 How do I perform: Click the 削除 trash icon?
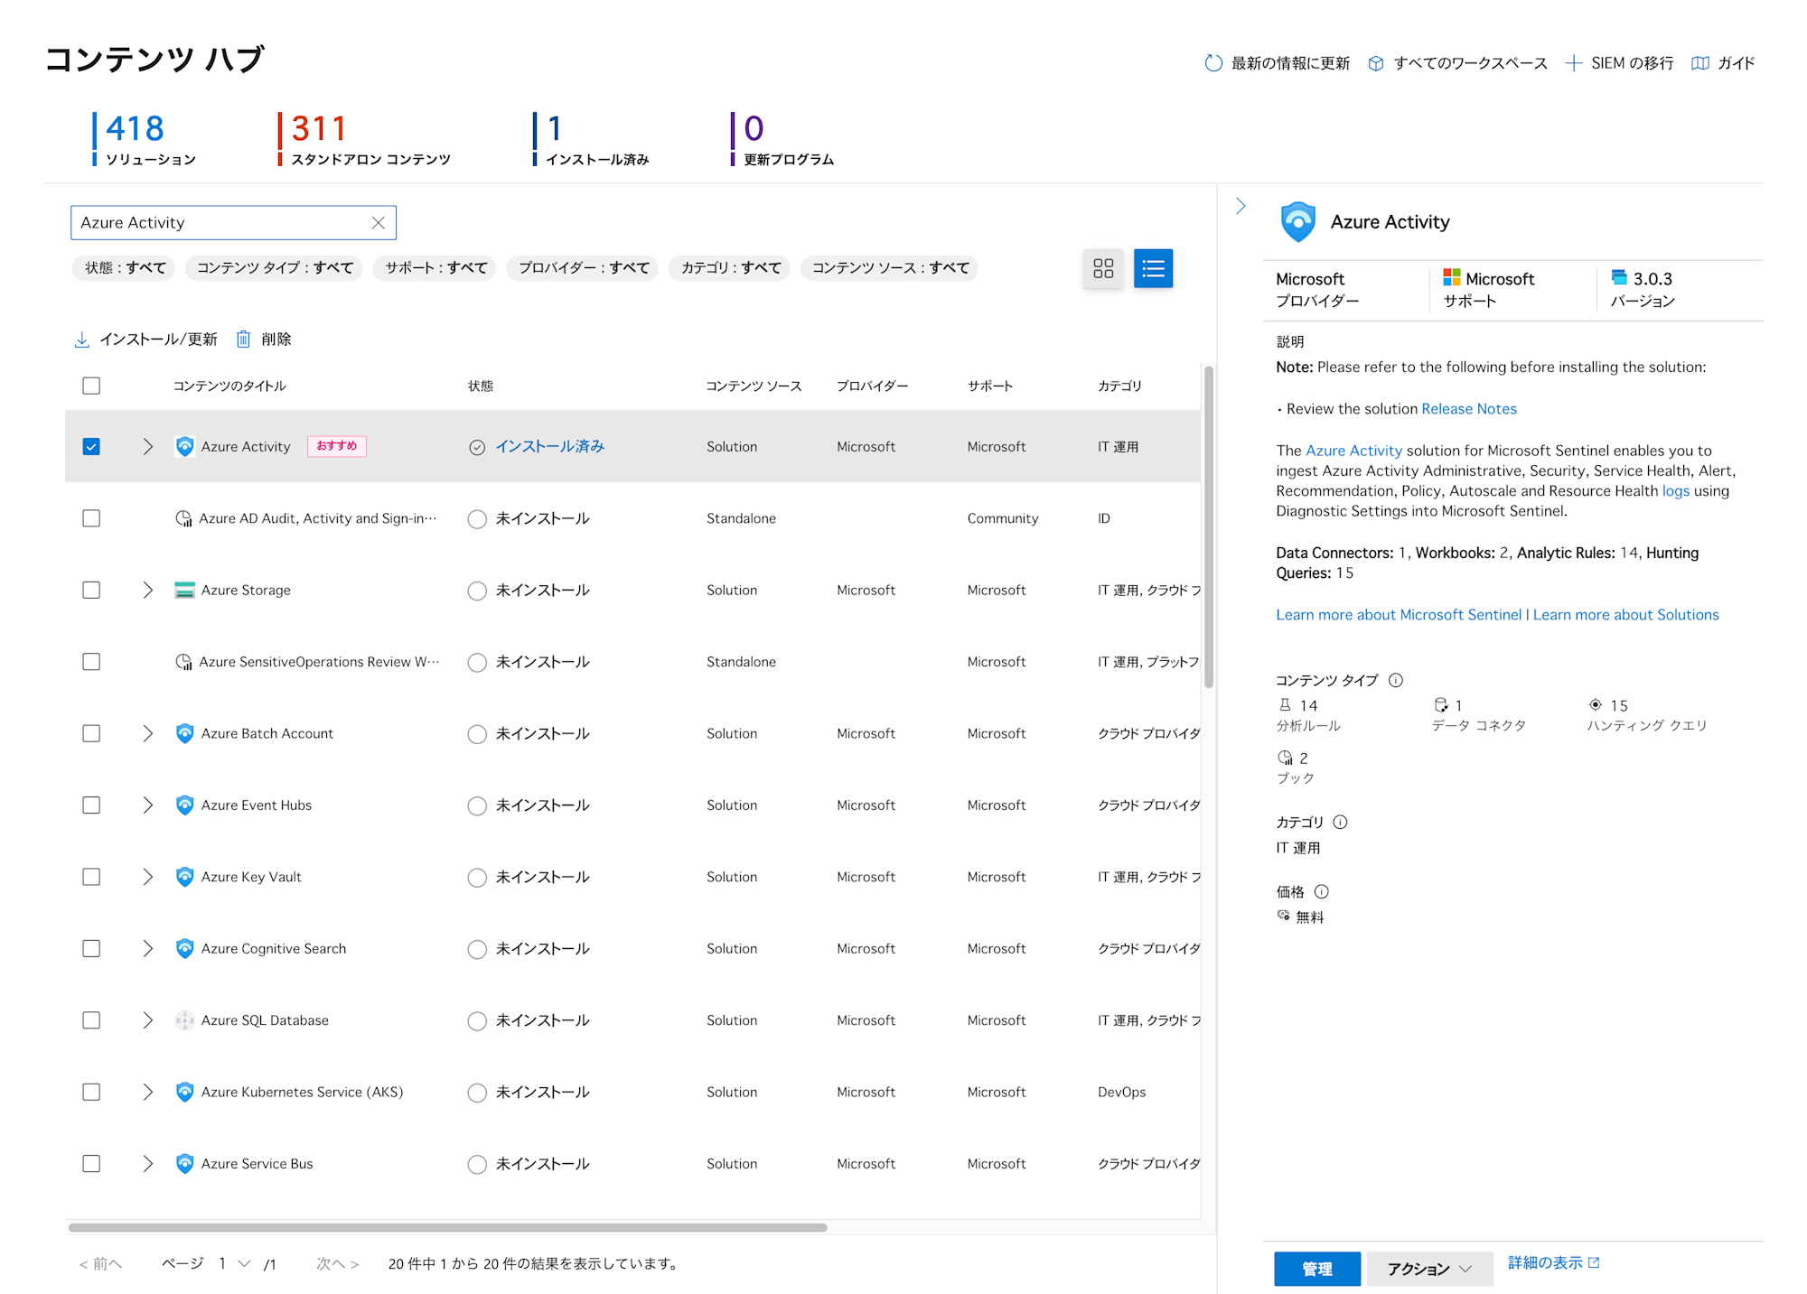tap(243, 340)
